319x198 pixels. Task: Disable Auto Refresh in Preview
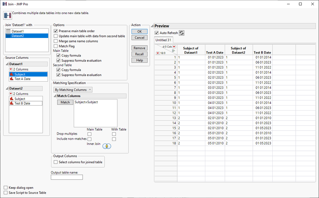point(156,33)
